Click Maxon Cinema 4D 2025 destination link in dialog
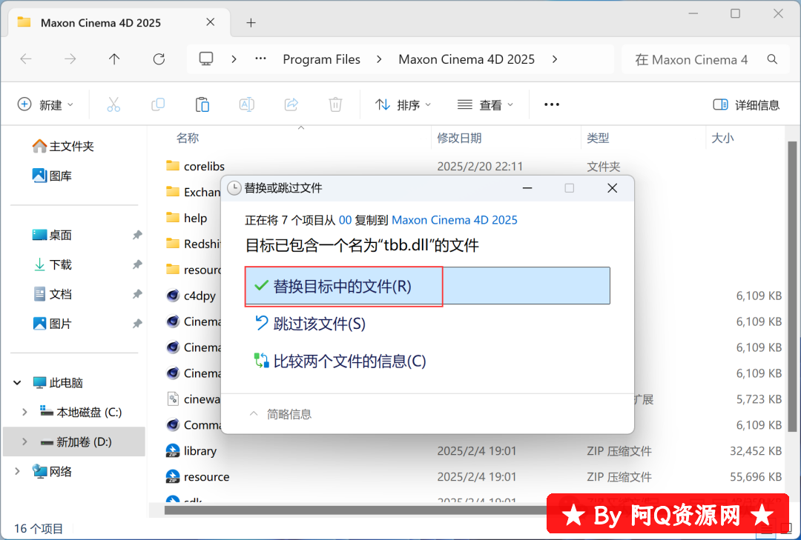Viewport: 801px width, 540px height. [454, 220]
